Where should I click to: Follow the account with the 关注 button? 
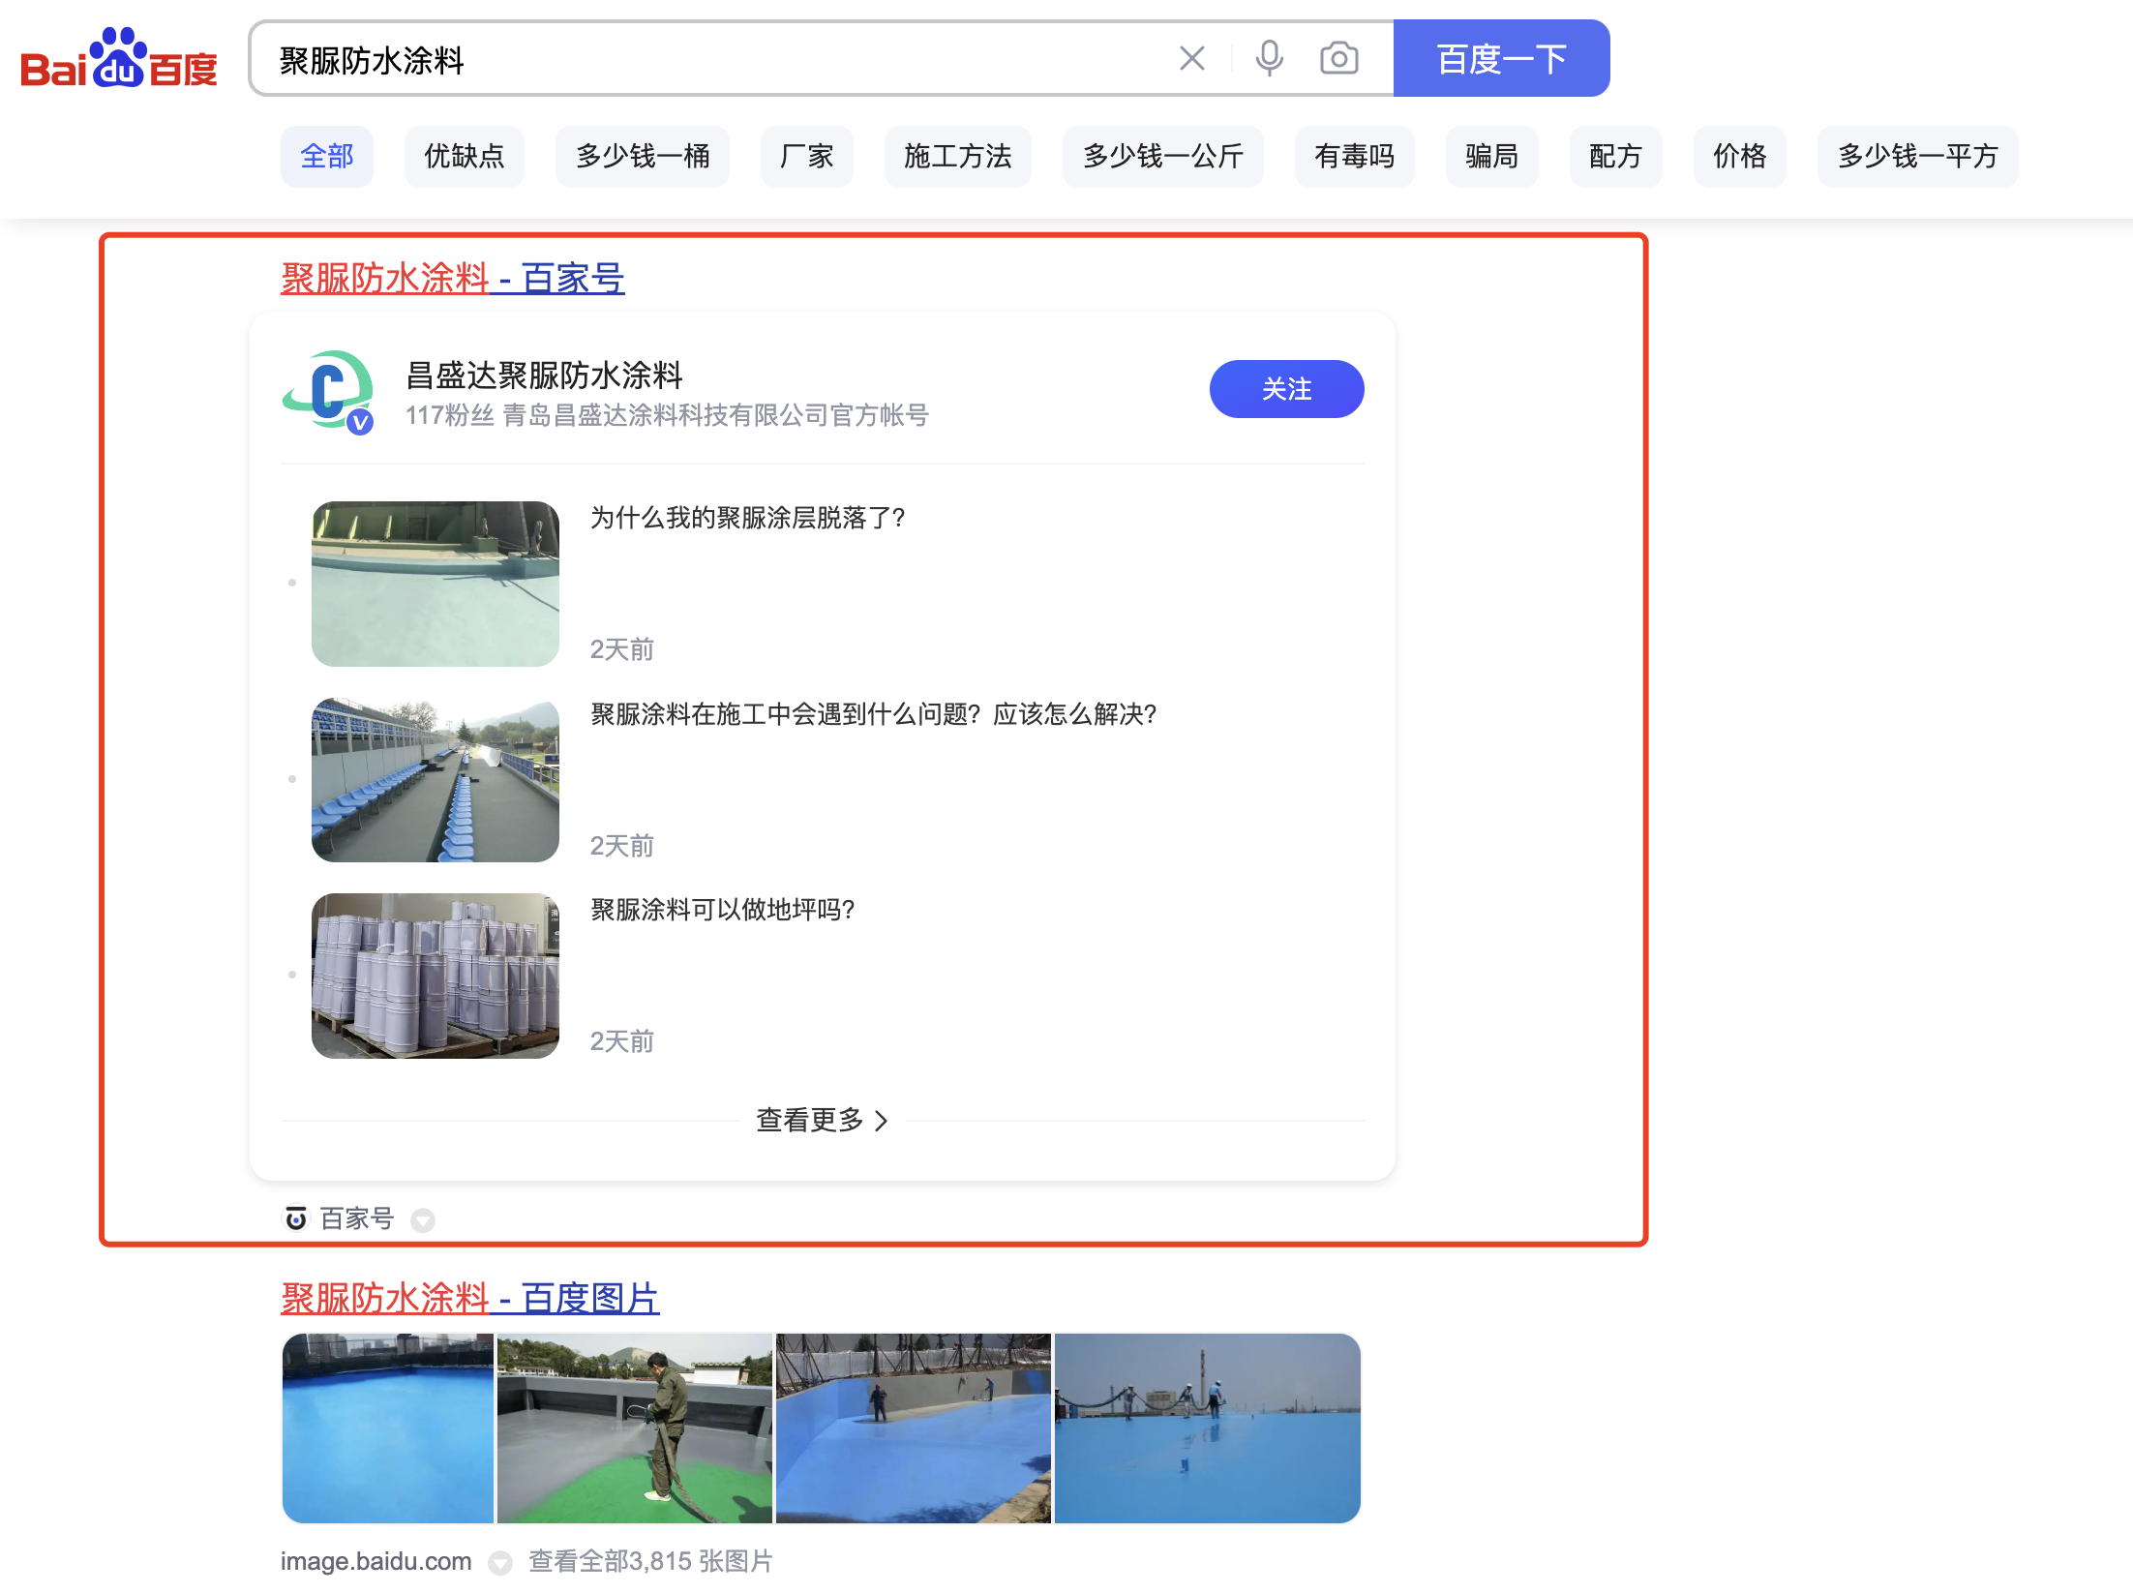1286,389
